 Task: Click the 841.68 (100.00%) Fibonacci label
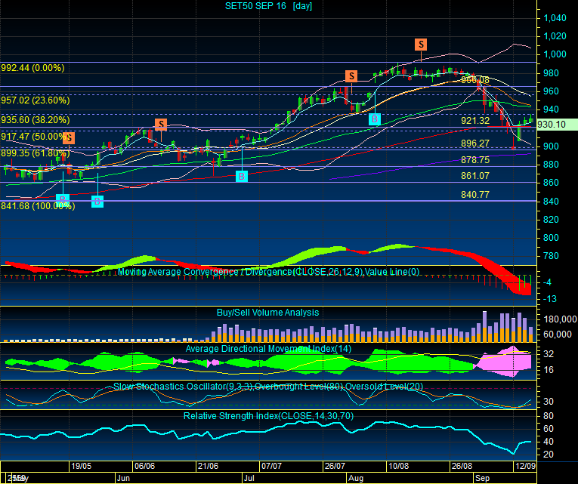click(38, 206)
